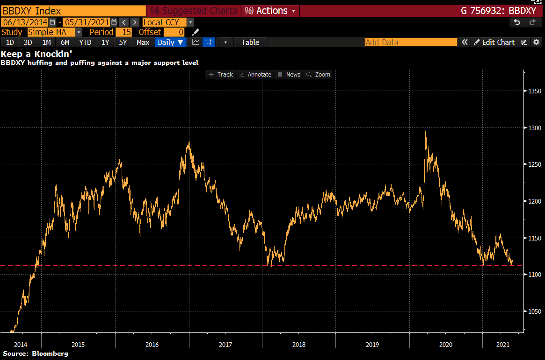Viewport: 545px width, 360px height.
Task: Click Annotate tool on chart
Action: click(255, 75)
